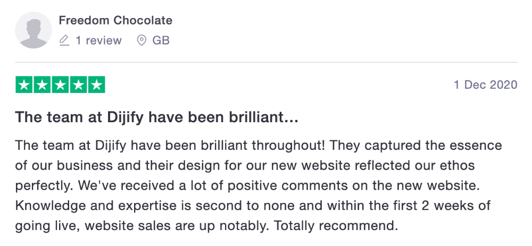Click the review date 1 Dec 2020
The height and width of the screenshot is (246, 532).
(x=486, y=84)
